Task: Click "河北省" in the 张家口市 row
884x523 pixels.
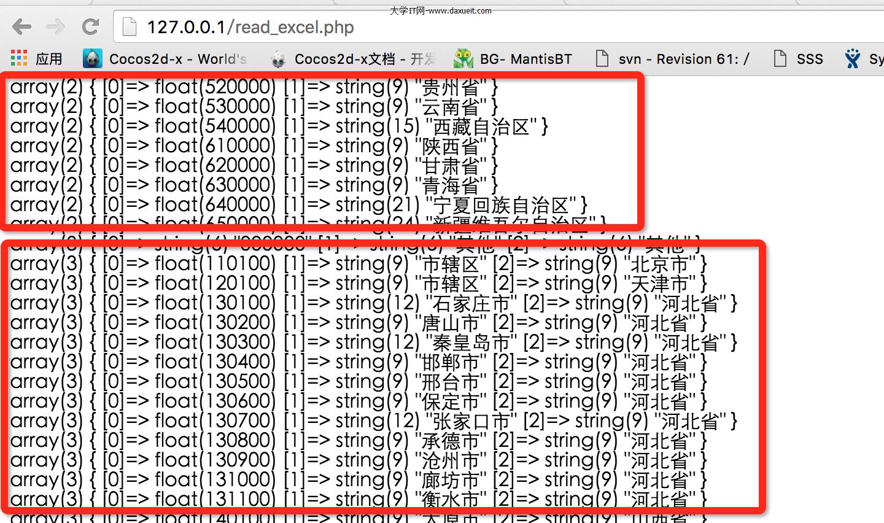Action: click(690, 420)
